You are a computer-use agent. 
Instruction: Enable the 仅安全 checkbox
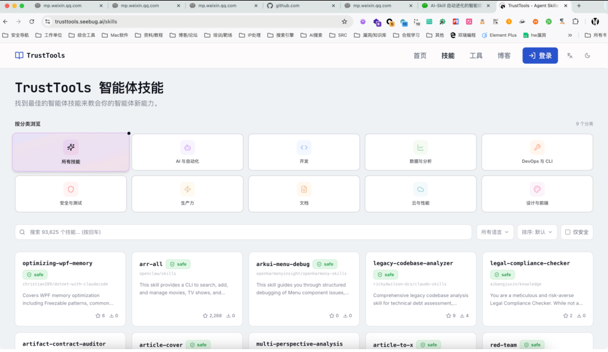point(568,232)
